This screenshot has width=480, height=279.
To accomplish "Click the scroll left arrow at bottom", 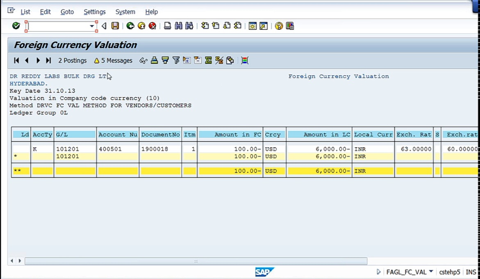I will [12, 261].
